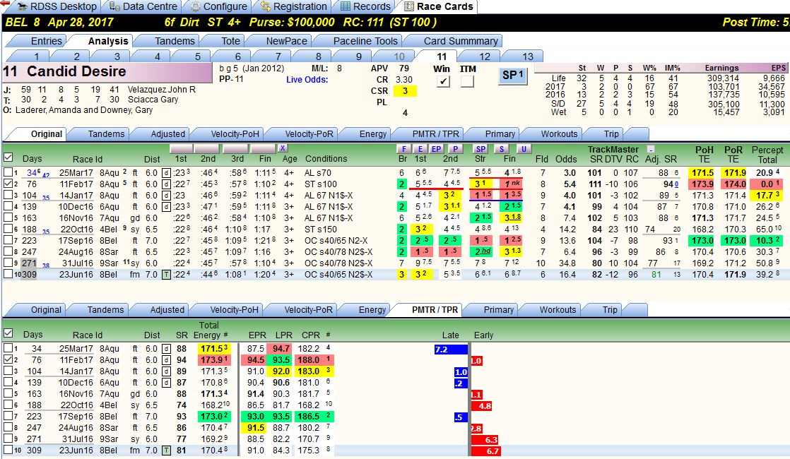Open Data Centre via its database icon
Screen dimensions: 790x459
click(114, 6)
